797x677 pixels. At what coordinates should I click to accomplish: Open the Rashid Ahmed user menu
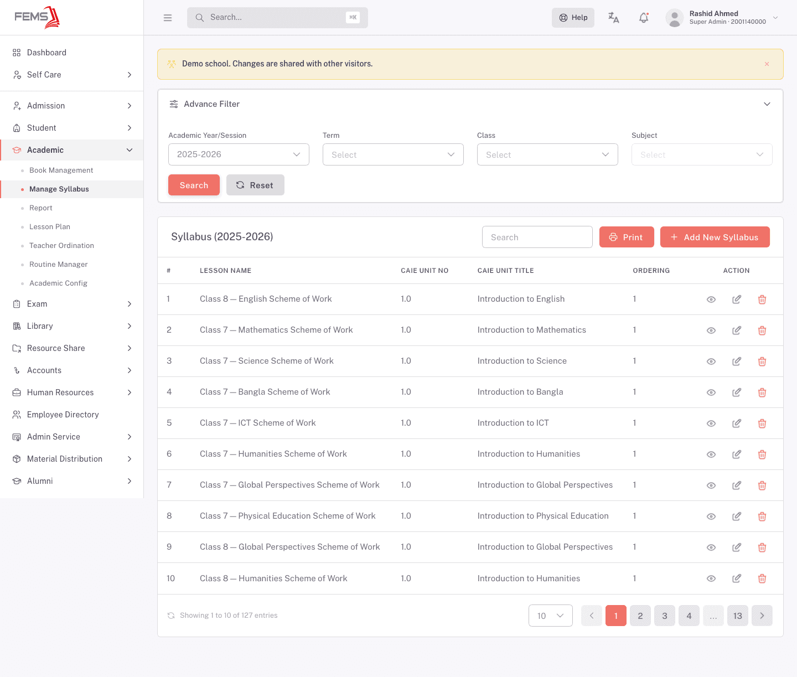722,18
